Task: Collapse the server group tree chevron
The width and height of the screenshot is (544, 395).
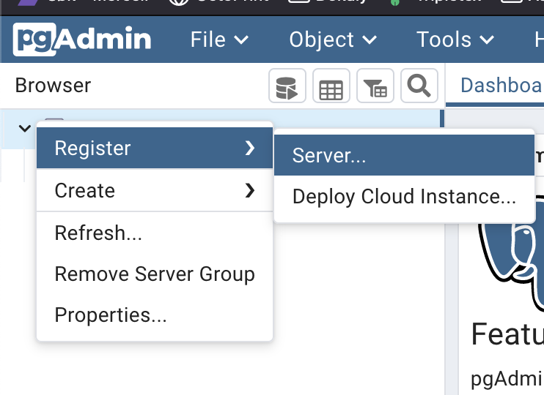Action: click(25, 129)
